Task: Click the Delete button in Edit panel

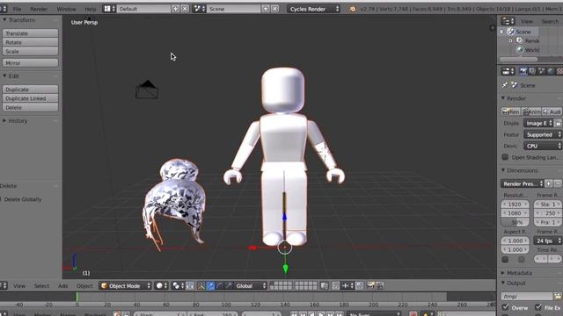Action: pos(30,107)
